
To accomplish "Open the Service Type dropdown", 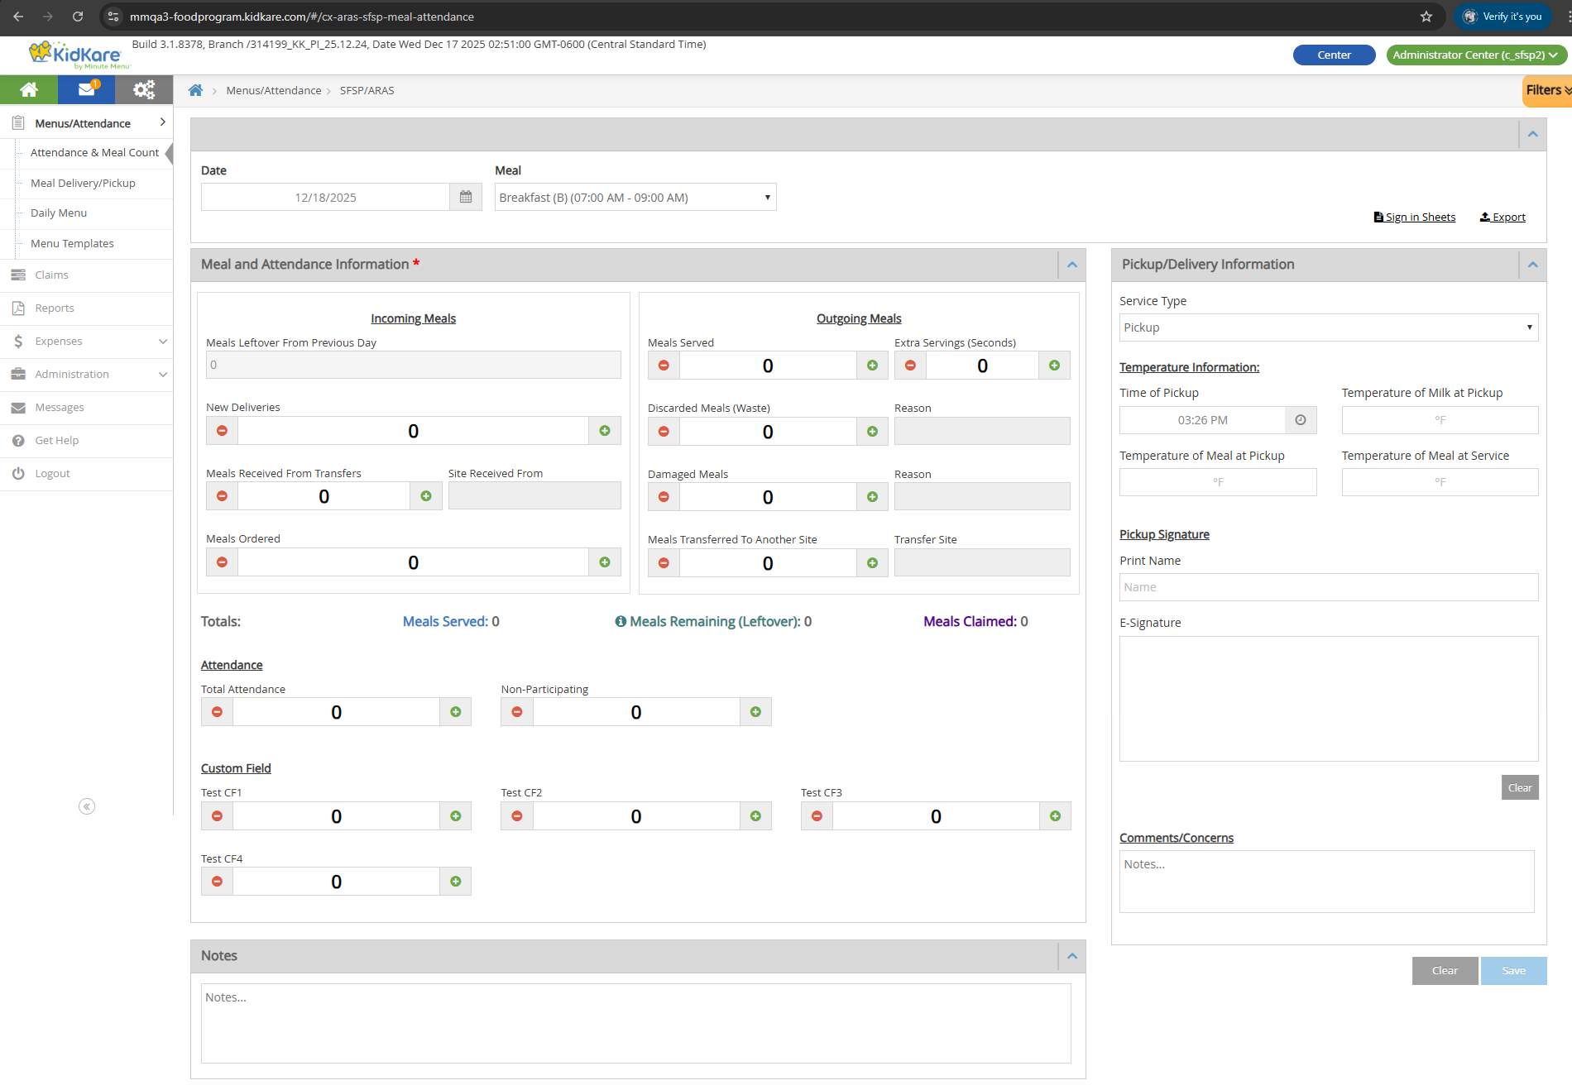I will pos(1328,327).
